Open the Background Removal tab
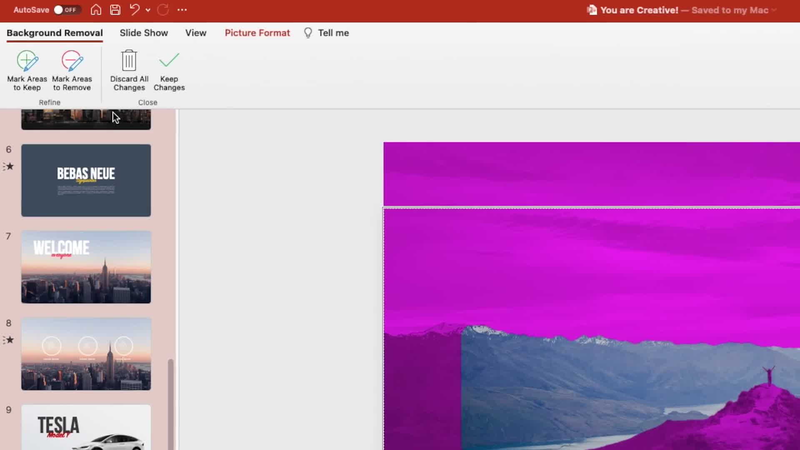Viewport: 800px width, 450px height. point(55,33)
